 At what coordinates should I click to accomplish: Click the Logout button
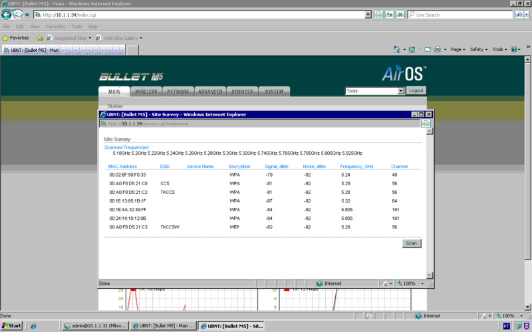(x=416, y=91)
